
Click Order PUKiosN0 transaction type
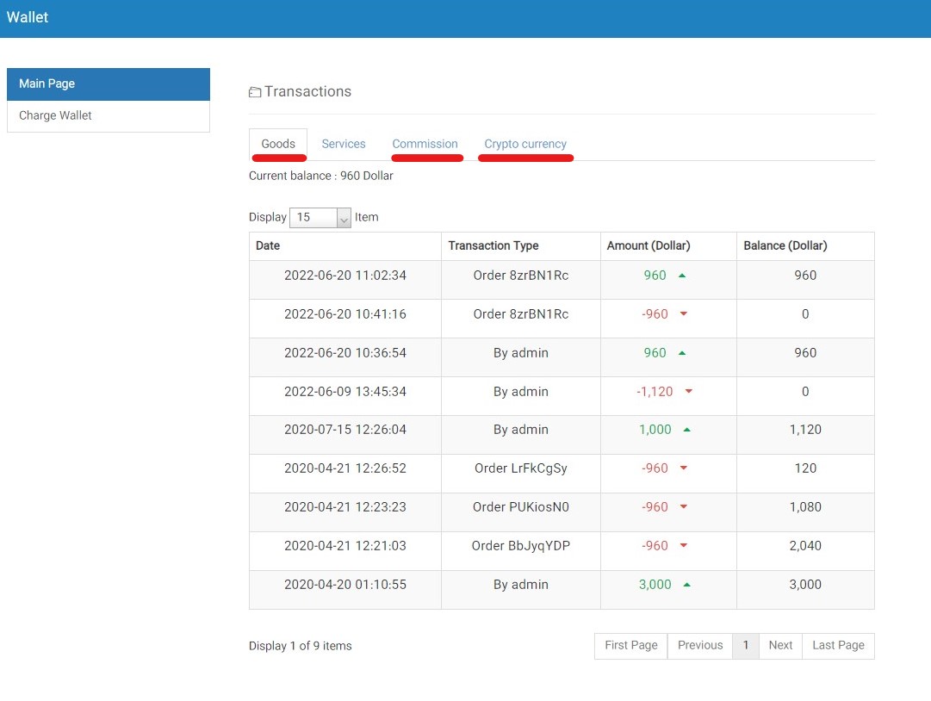point(521,507)
